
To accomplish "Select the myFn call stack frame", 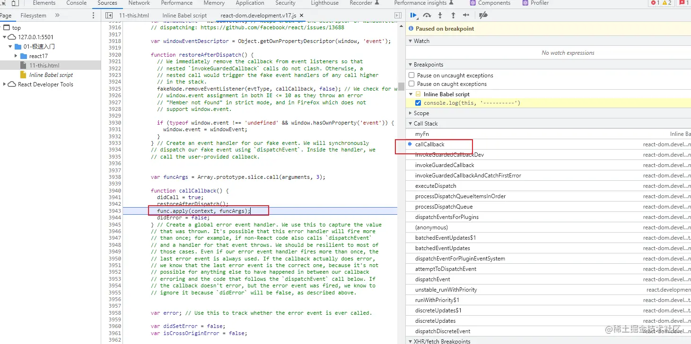I will pos(549,134).
